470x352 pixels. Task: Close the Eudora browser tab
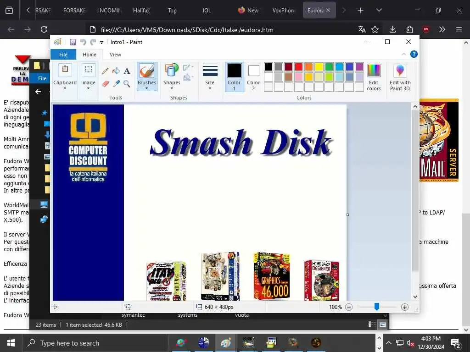328,10
